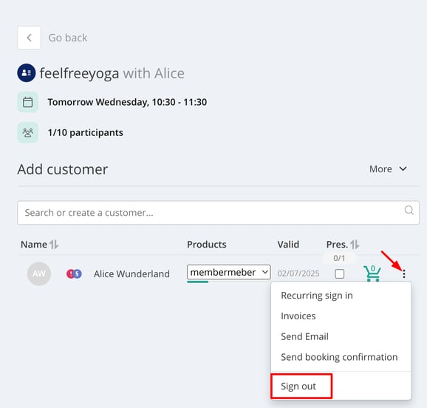Viewport: 427px width, 408px height.
Task: Click the AW avatar circle
Action: 39,273
